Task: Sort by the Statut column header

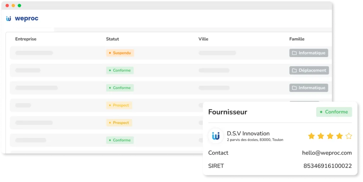Action: point(112,39)
